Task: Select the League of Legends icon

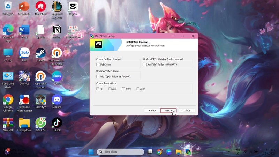Action: coord(57,10)
